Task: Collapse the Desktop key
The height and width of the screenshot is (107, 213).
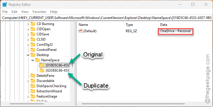Action: click(x=28, y=55)
